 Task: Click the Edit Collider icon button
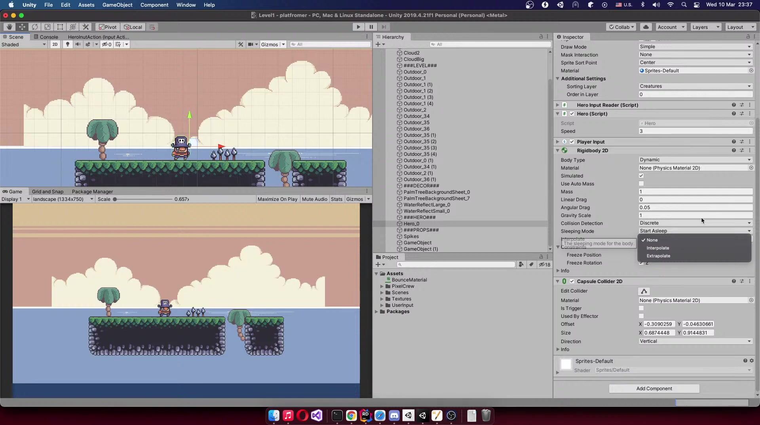coord(644,291)
